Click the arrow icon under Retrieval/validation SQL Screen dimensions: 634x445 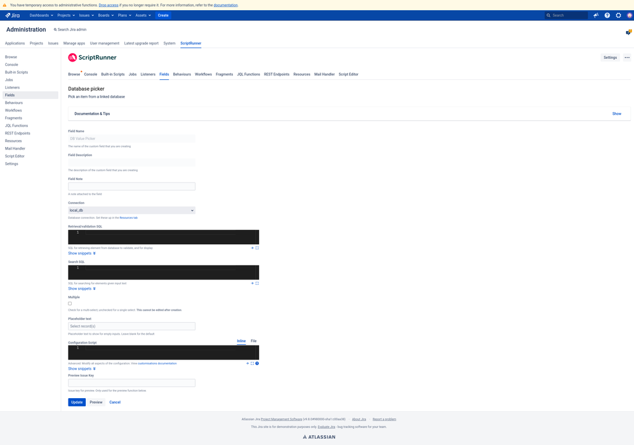coord(252,248)
